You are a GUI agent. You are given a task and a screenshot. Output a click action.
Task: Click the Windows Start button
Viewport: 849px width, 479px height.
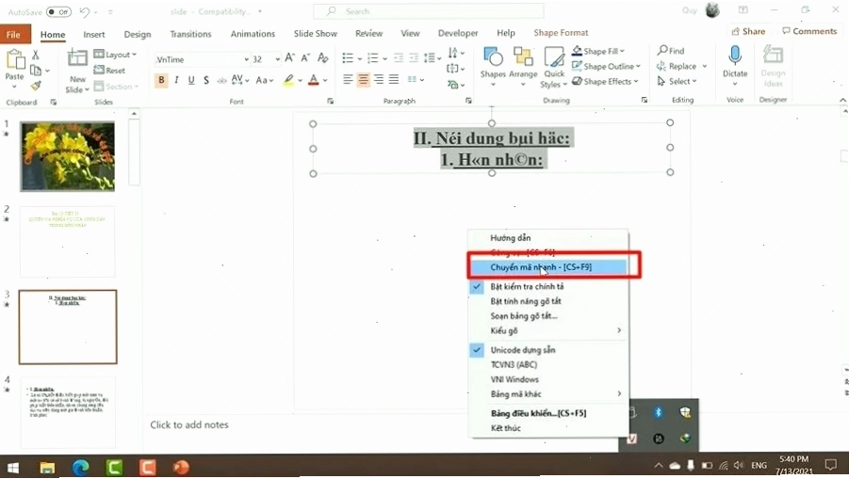(13, 467)
